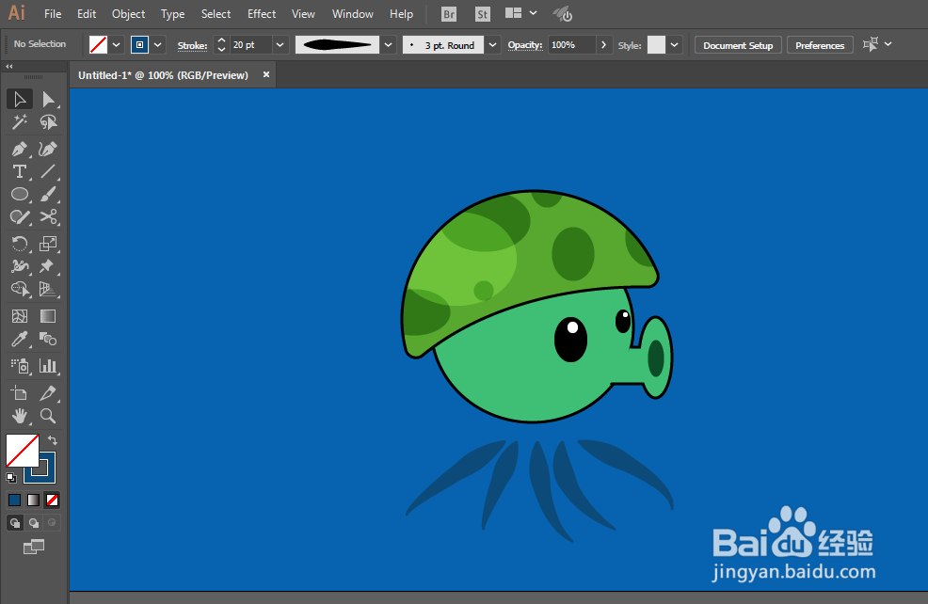Select the Paintbrush tool
Screen dimensions: 928x604
pos(48,194)
